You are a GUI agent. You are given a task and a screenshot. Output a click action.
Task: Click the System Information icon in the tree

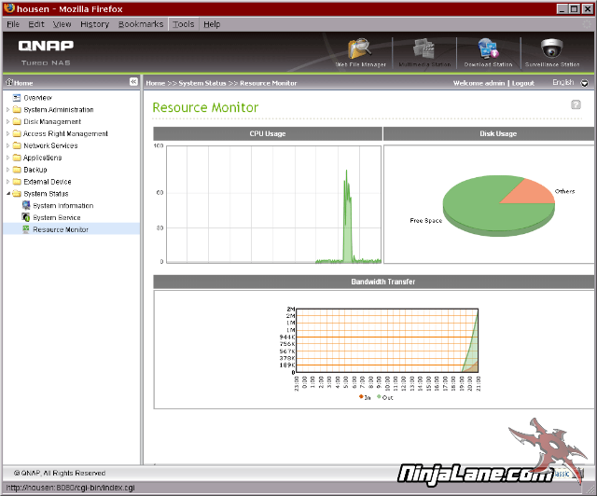point(26,205)
